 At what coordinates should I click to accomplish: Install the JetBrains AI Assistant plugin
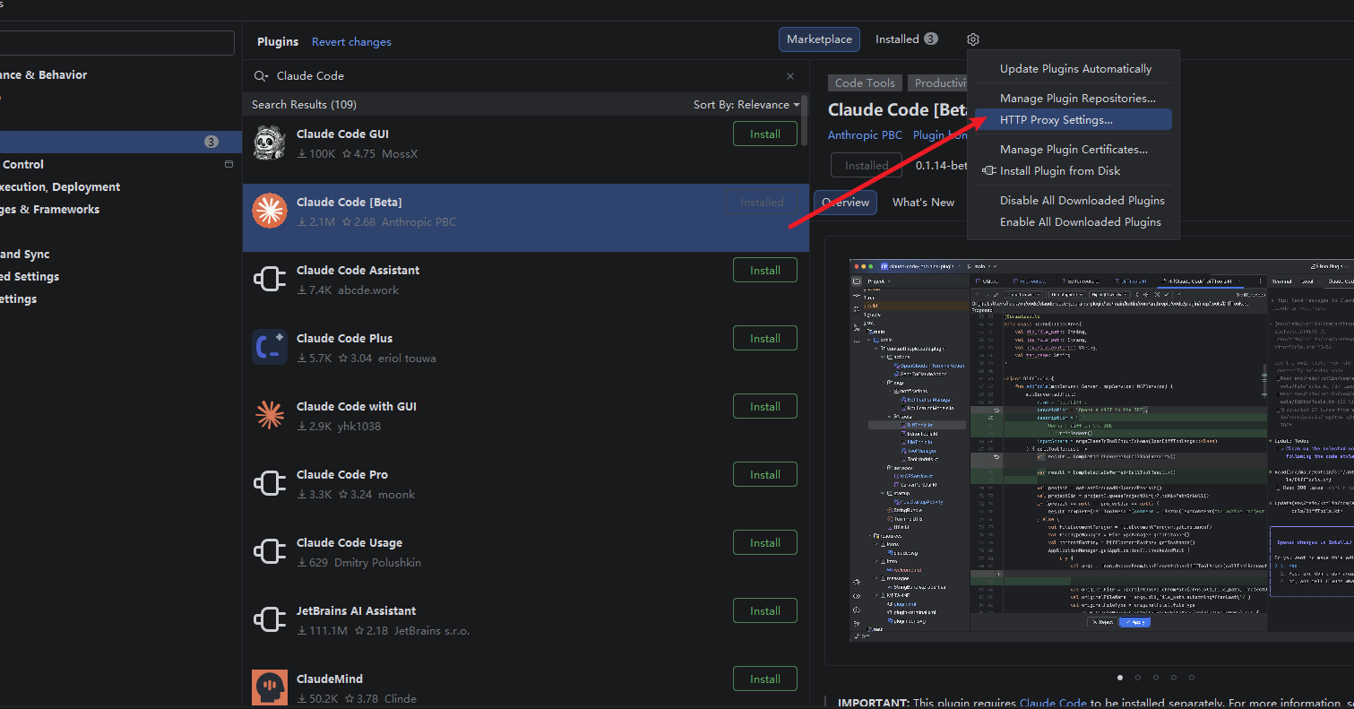point(765,611)
